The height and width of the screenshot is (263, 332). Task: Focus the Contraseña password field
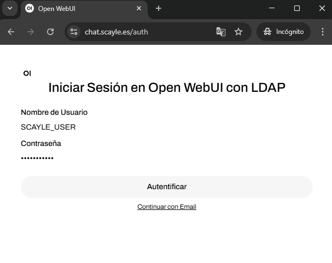(x=167, y=158)
